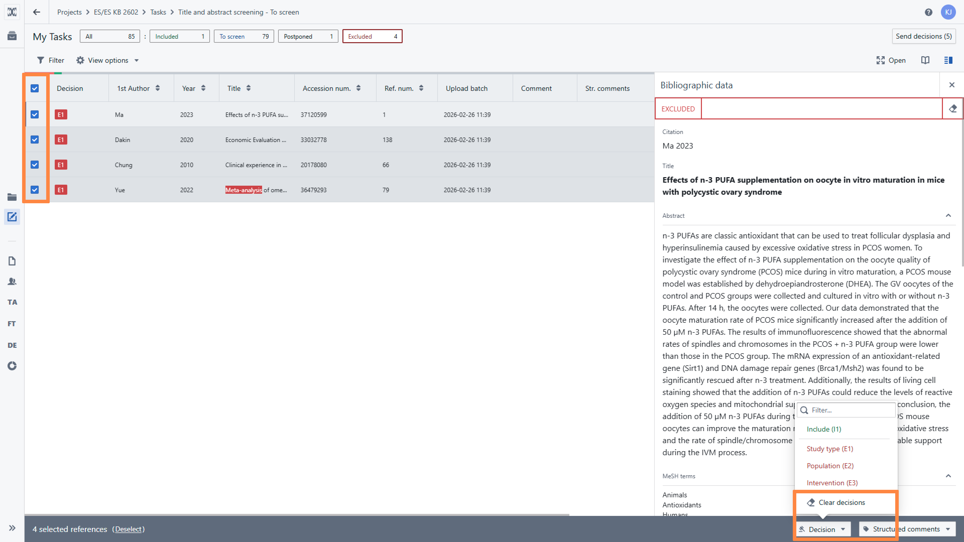The height and width of the screenshot is (542, 964).
Task: Toggle the split panel layout icon
Action: pos(948,60)
